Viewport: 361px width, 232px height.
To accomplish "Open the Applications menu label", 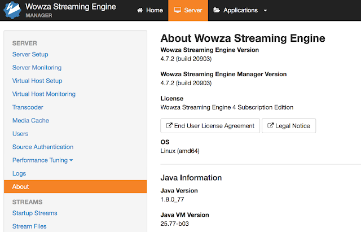I will click(240, 10).
